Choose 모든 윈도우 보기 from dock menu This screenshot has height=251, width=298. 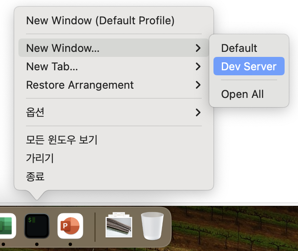pyautogui.click(x=114, y=140)
